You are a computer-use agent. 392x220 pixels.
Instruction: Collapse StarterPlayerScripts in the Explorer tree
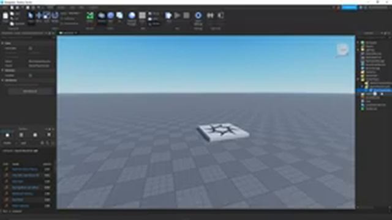pos(362,86)
